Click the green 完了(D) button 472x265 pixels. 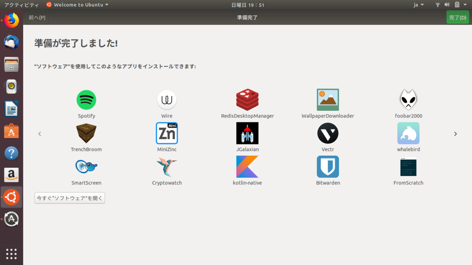tap(458, 17)
